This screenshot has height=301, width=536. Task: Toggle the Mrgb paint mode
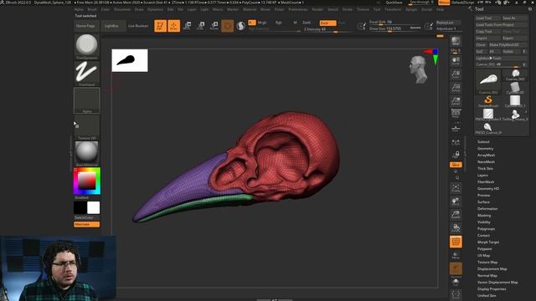click(262, 23)
